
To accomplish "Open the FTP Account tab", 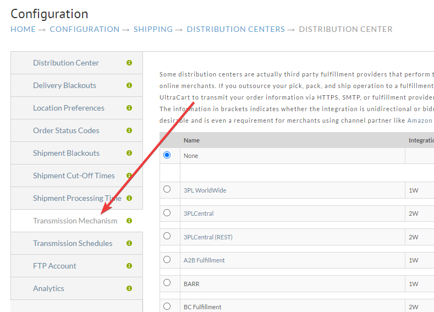I will 76,266.
